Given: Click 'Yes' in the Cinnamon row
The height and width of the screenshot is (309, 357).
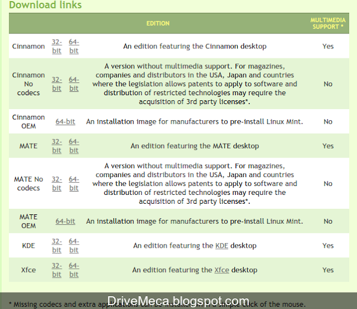Looking at the screenshot, I should pyautogui.click(x=328, y=46).
